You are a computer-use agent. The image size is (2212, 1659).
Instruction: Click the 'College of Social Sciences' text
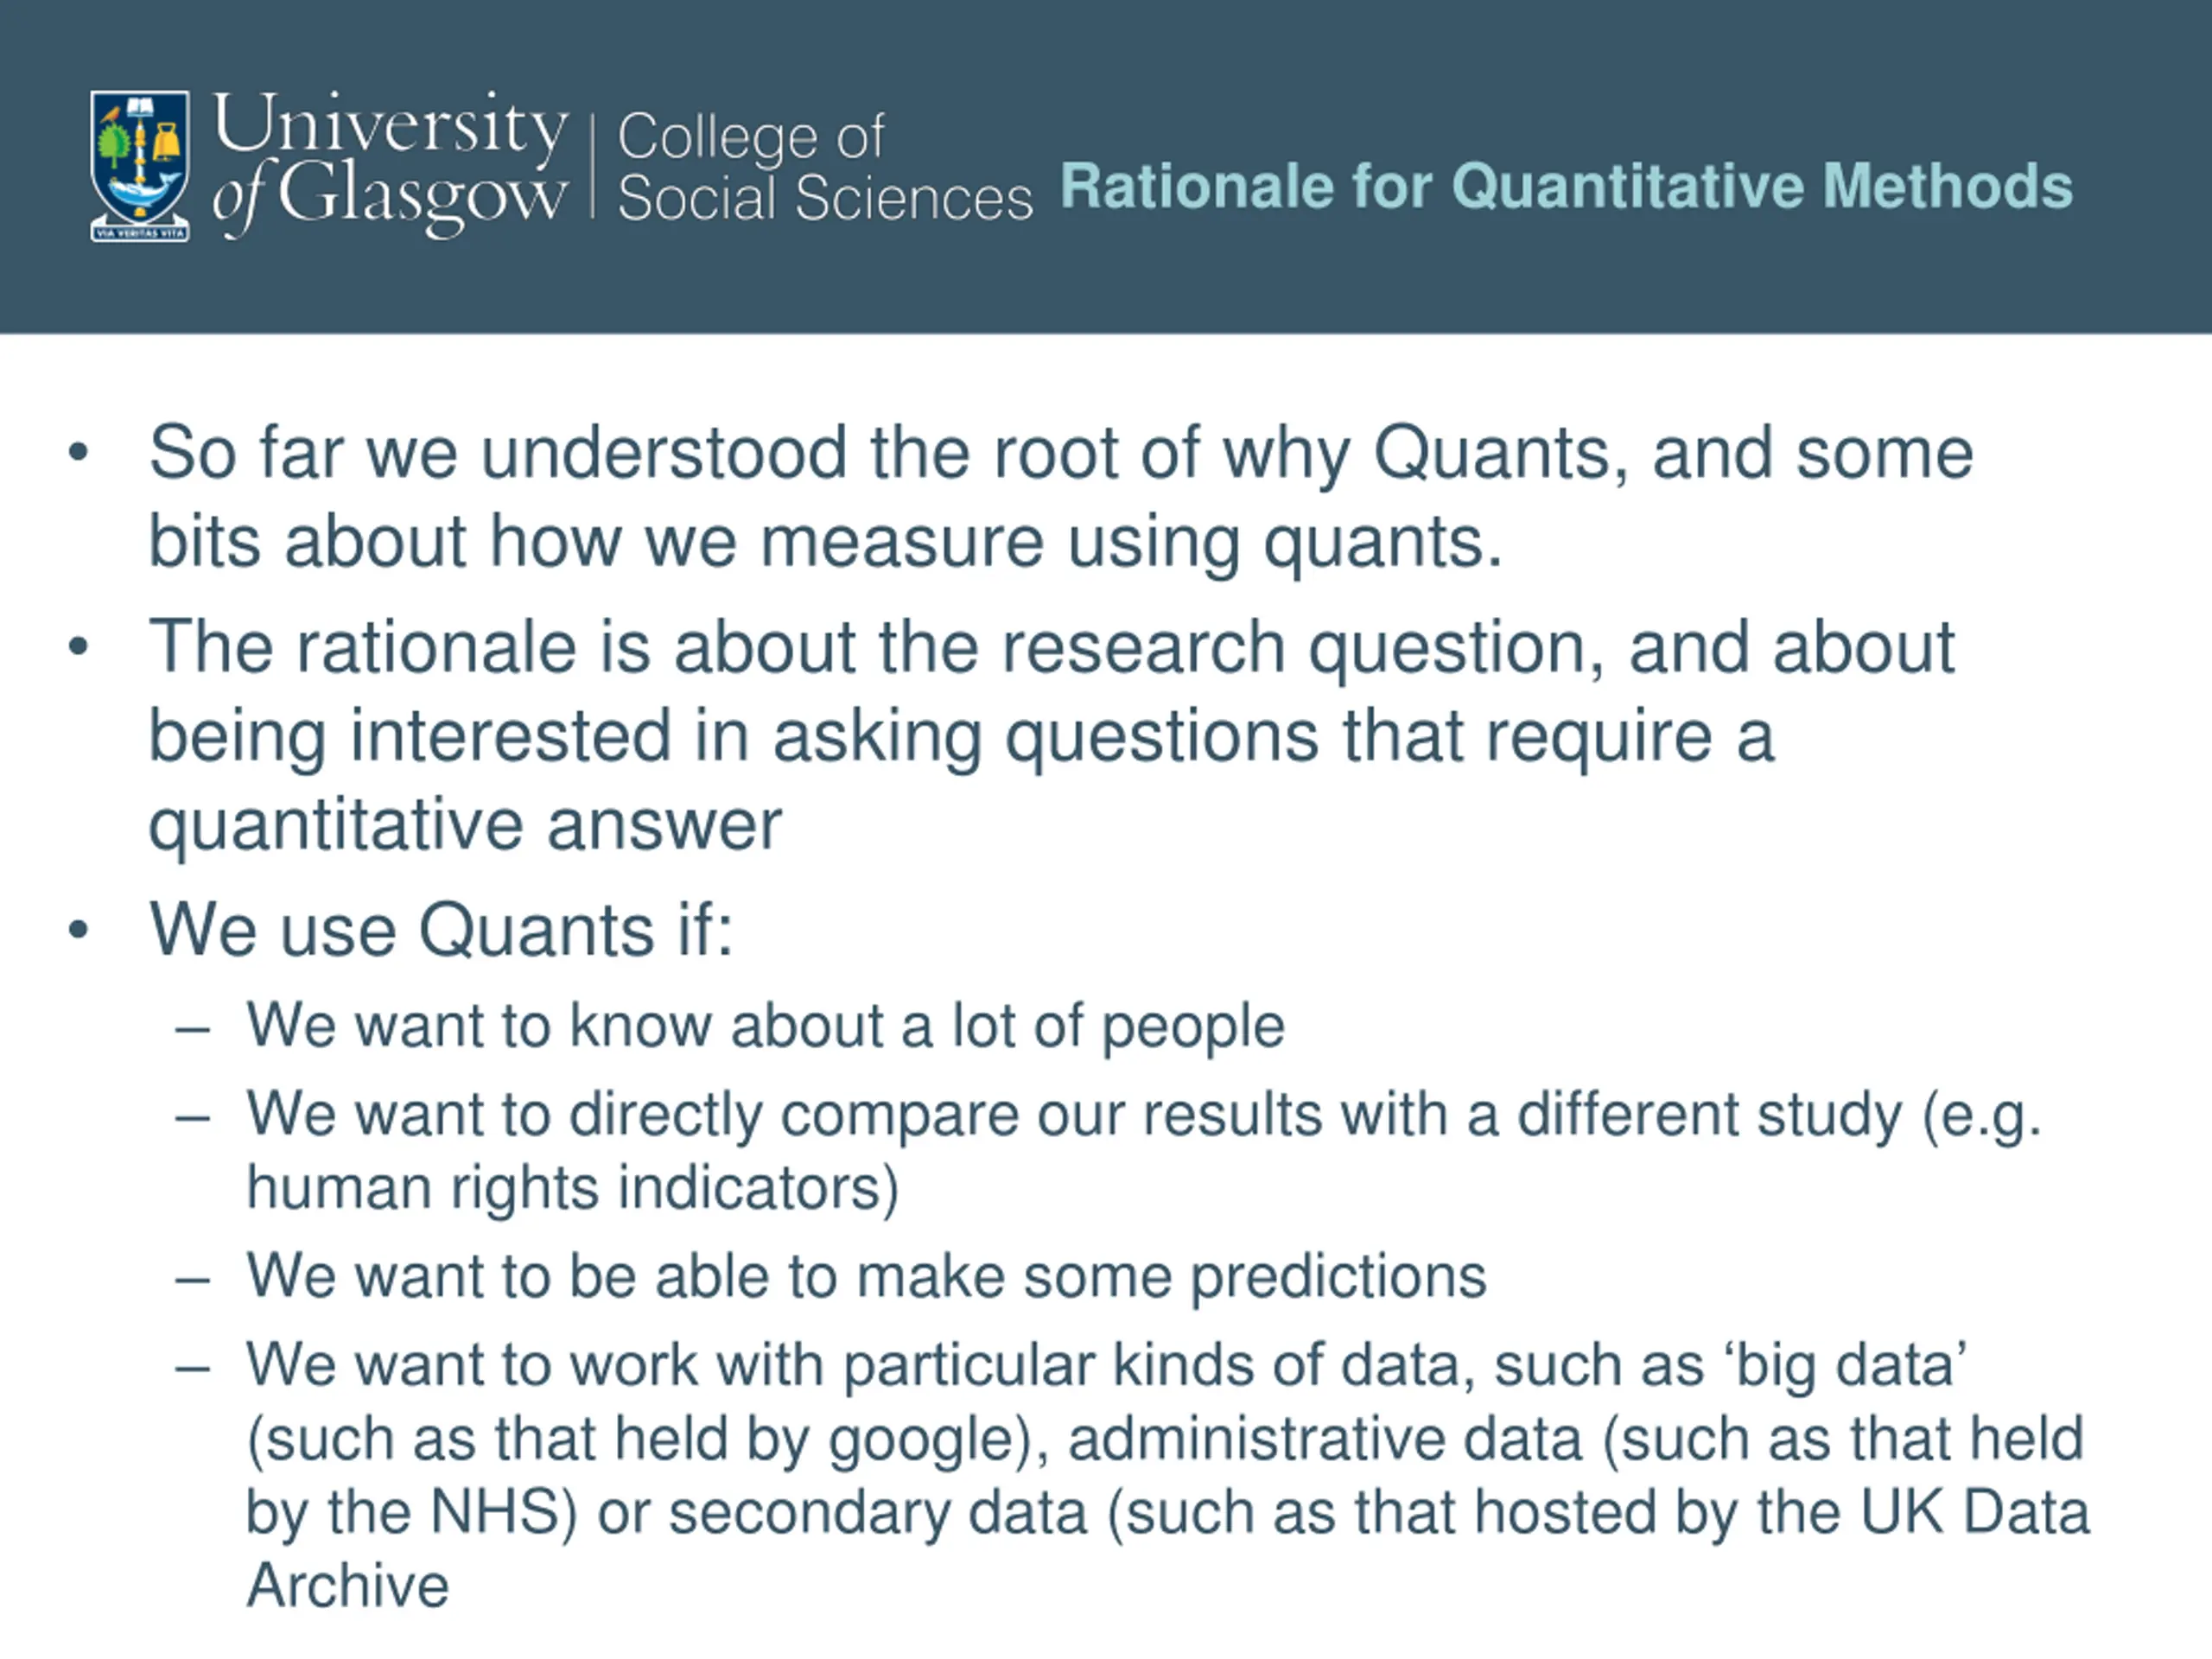pyautogui.click(x=825, y=166)
